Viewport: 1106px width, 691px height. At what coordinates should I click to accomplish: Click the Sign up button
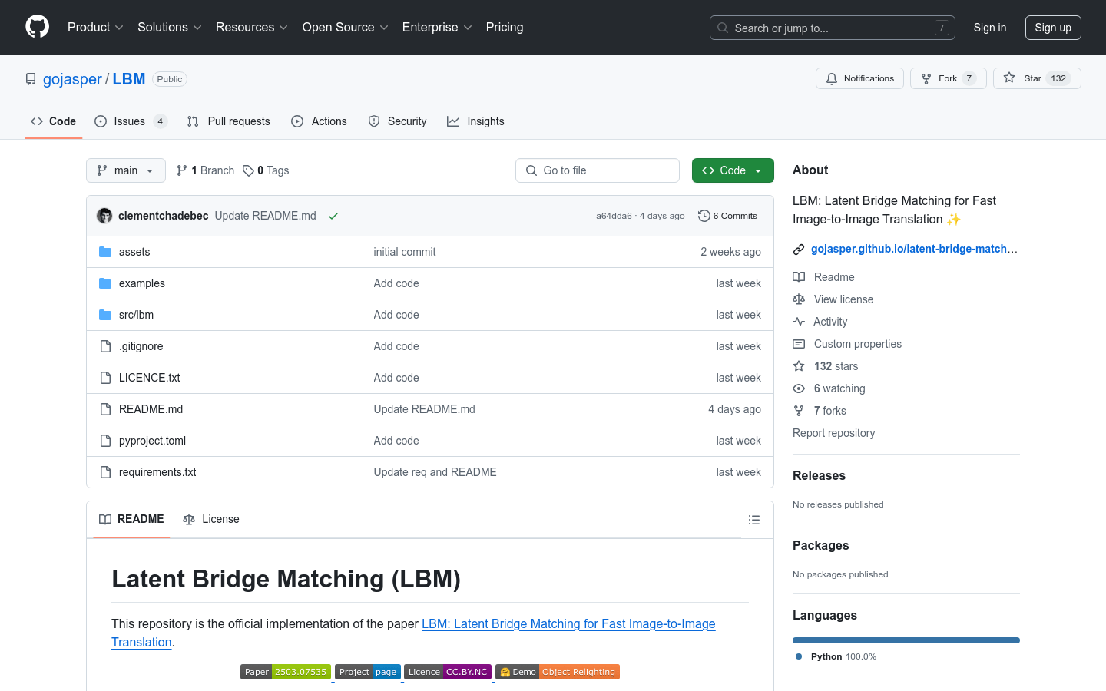[x=1052, y=28]
